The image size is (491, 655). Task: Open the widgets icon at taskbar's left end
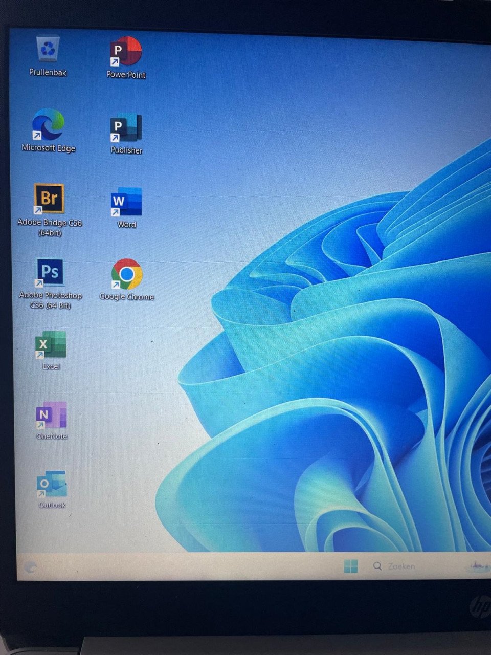coord(30,567)
